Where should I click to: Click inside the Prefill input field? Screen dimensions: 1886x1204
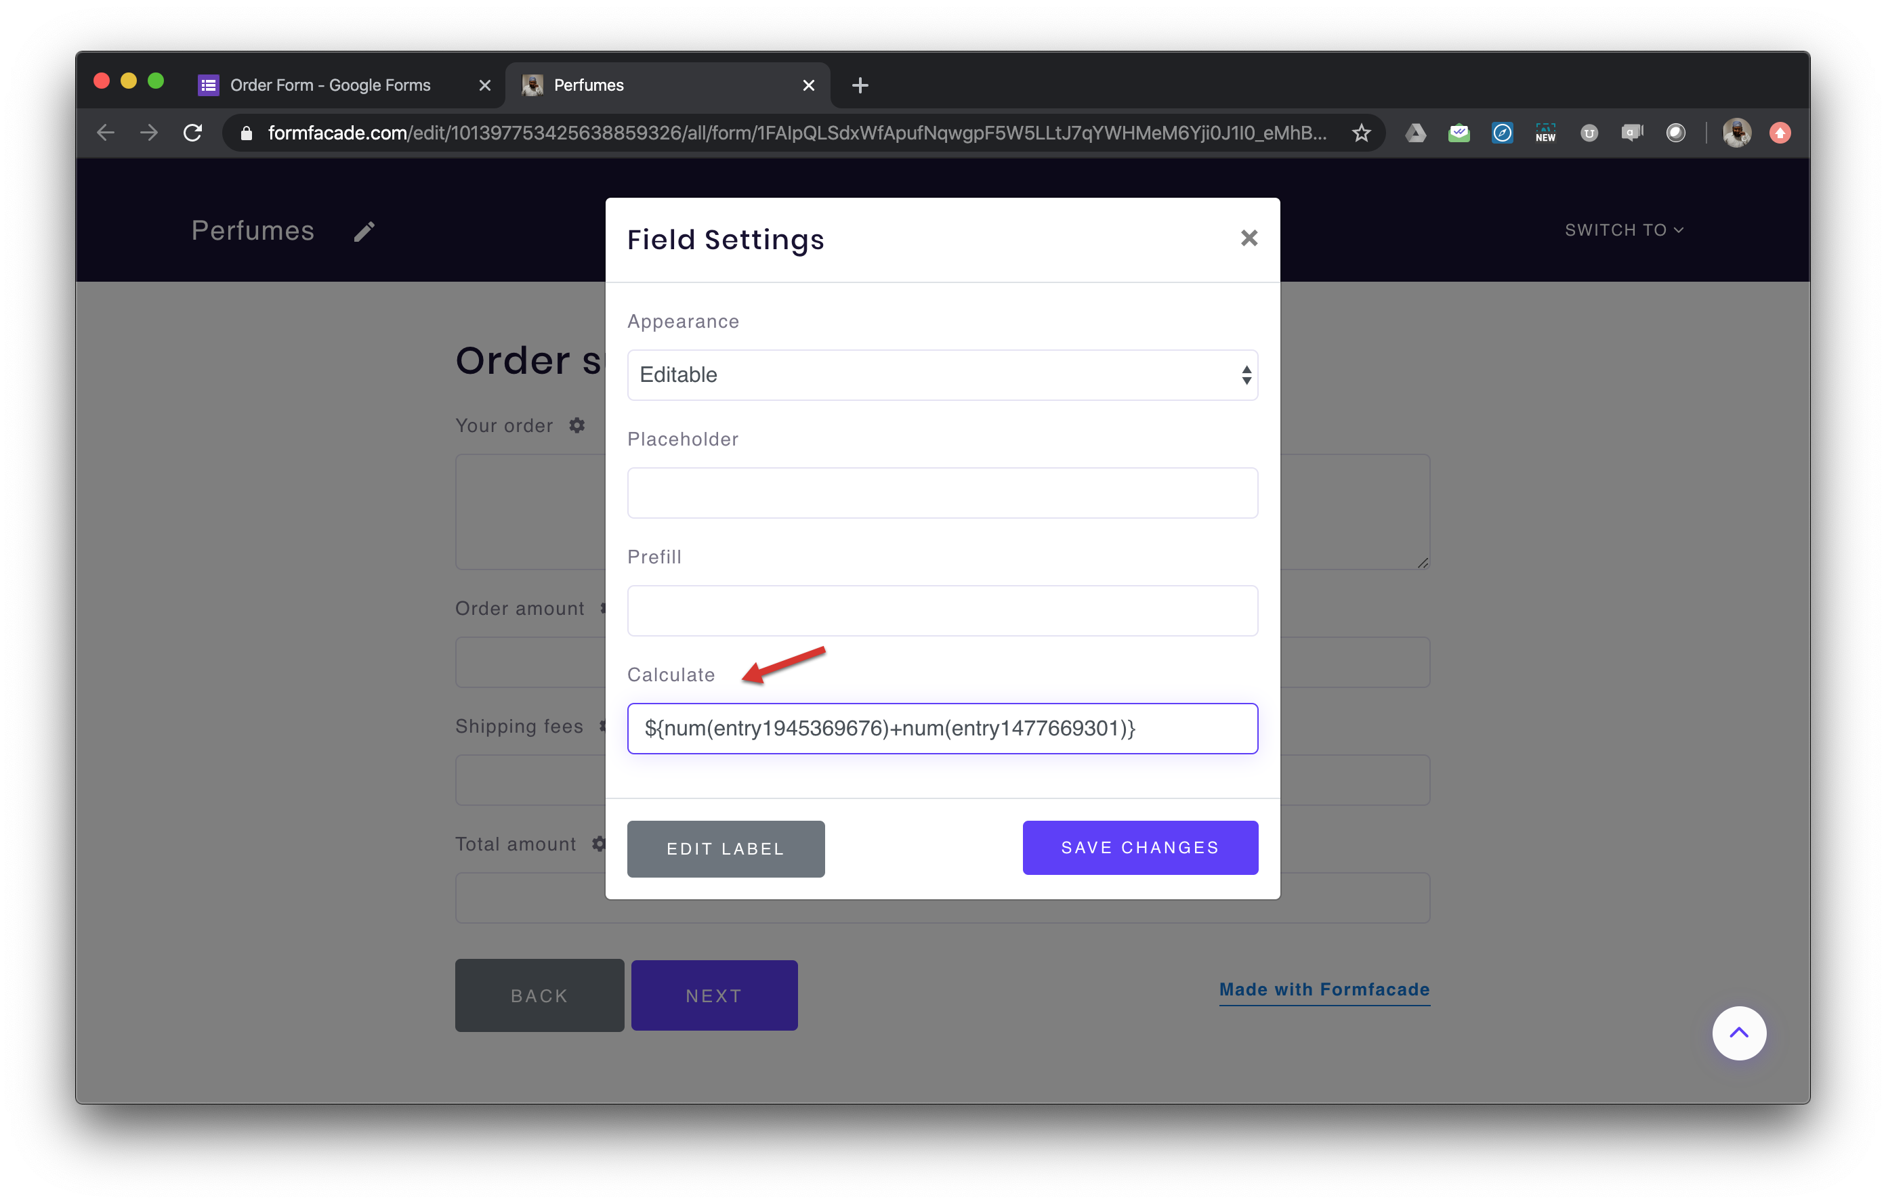942,610
